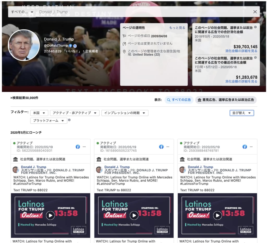The height and width of the screenshot is (243, 267).
Task: Open the 並び替え sort dropdown
Action: coord(241,113)
